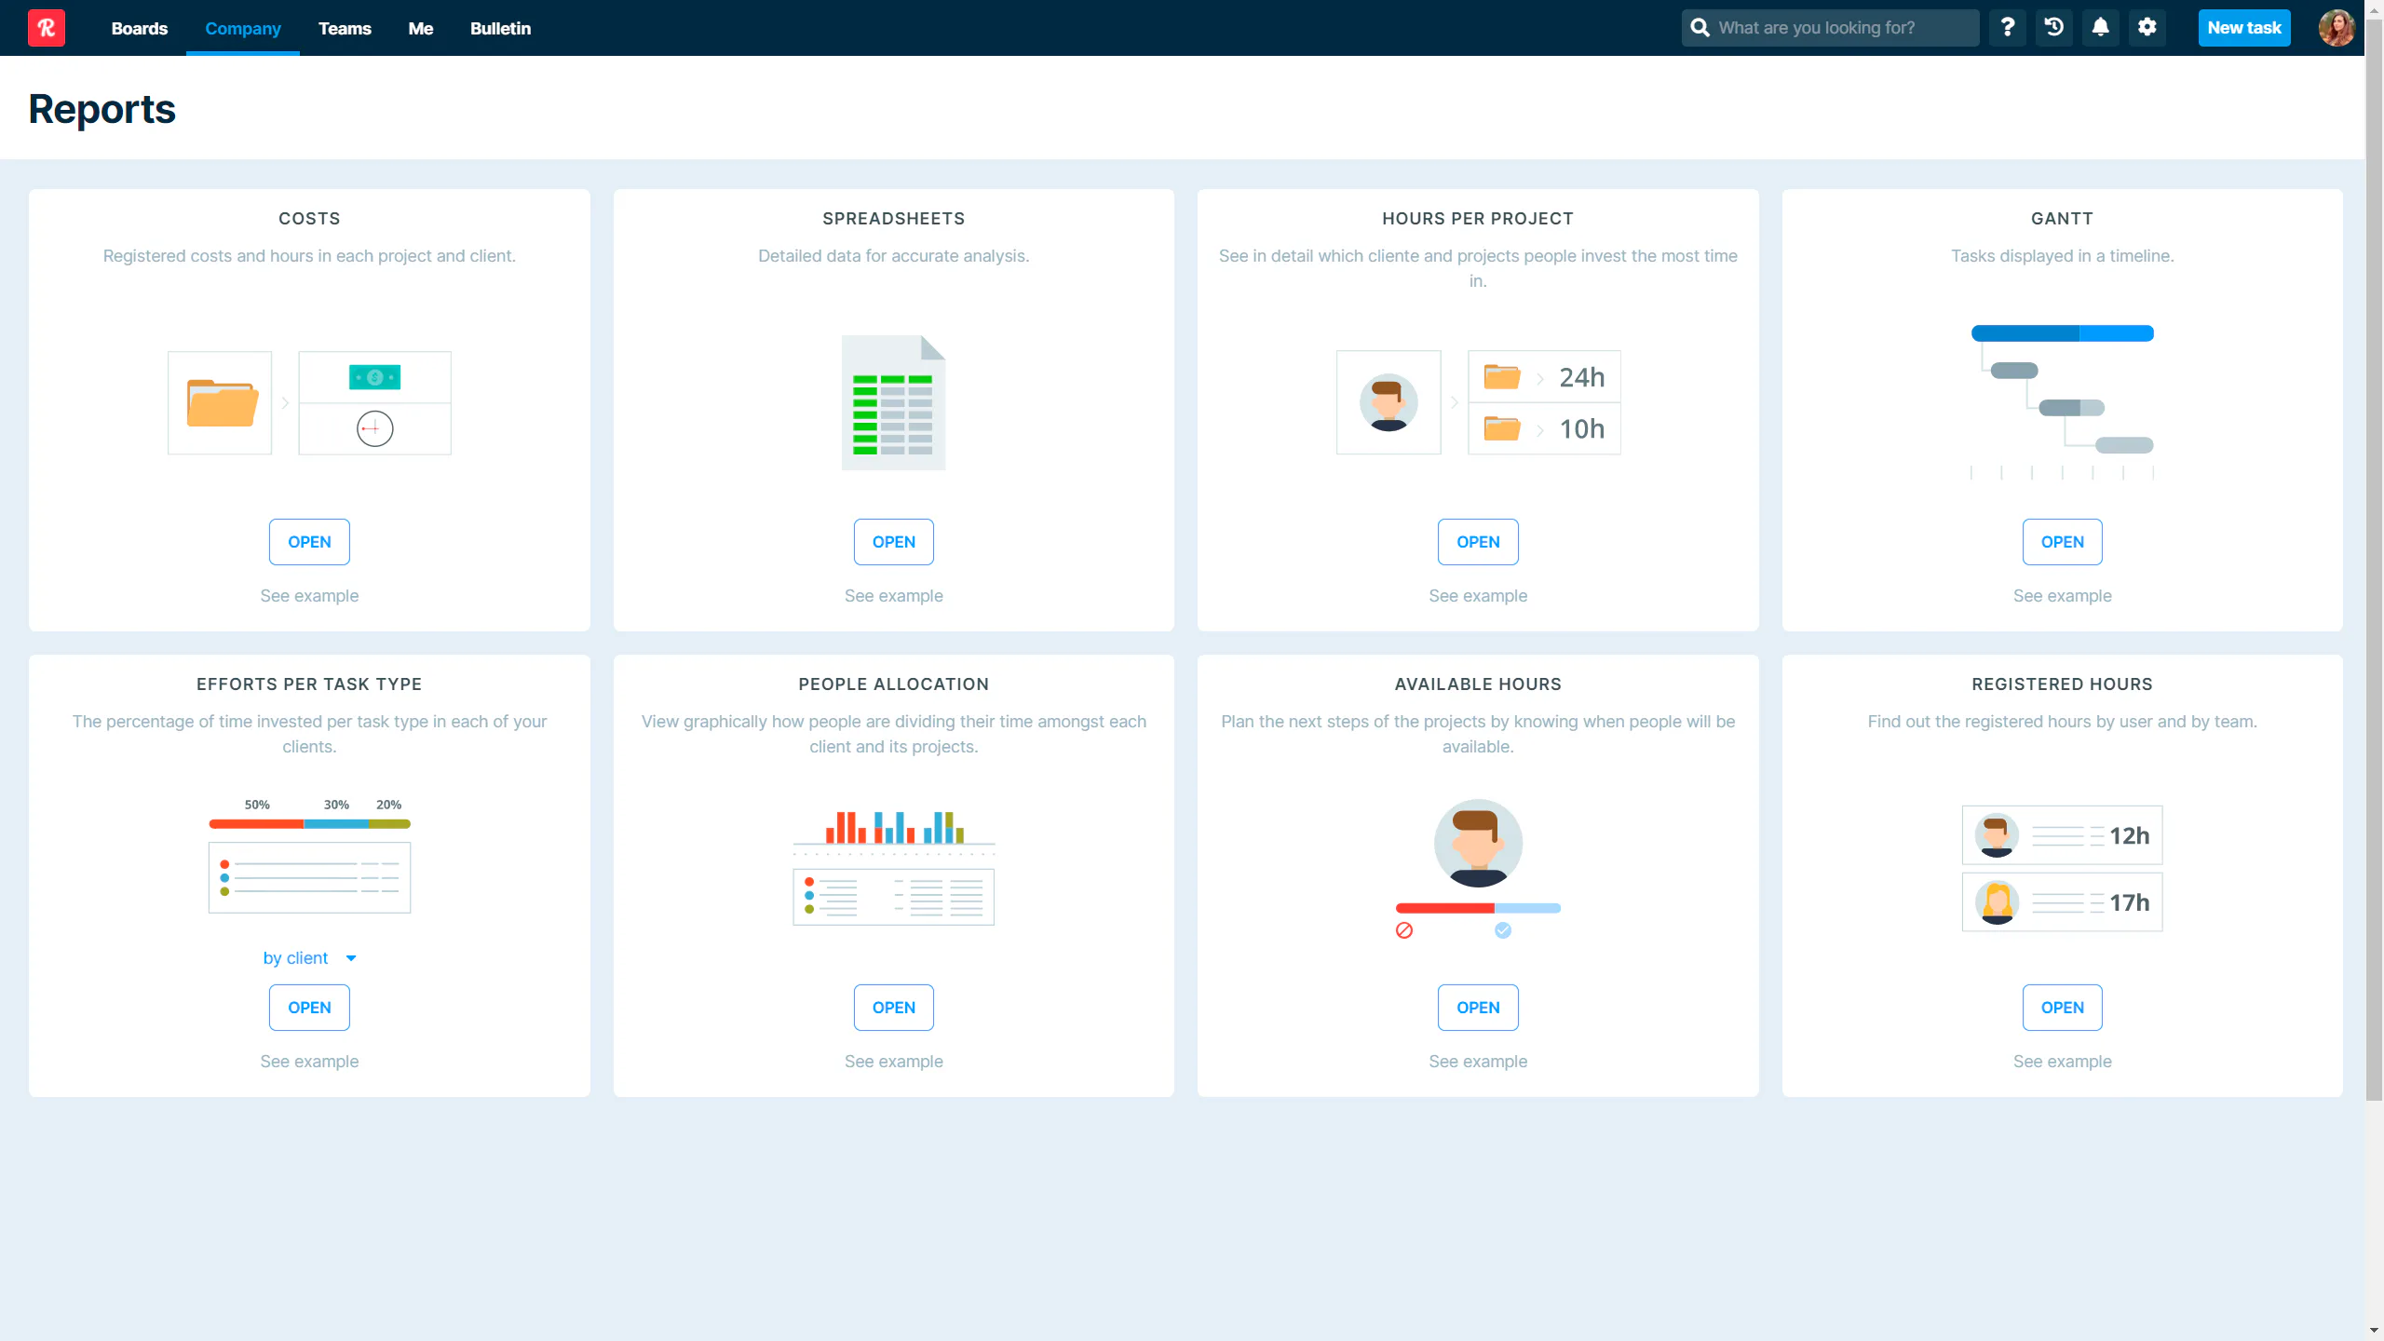Click the People Allocation legend table illustration

pyautogui.click(x=893, y=897)
